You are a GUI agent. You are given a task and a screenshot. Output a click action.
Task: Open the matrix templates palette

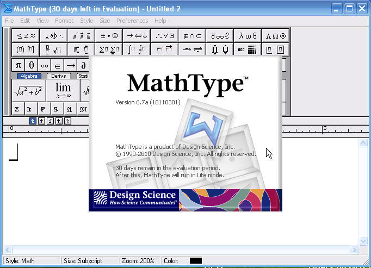[248, 49]
